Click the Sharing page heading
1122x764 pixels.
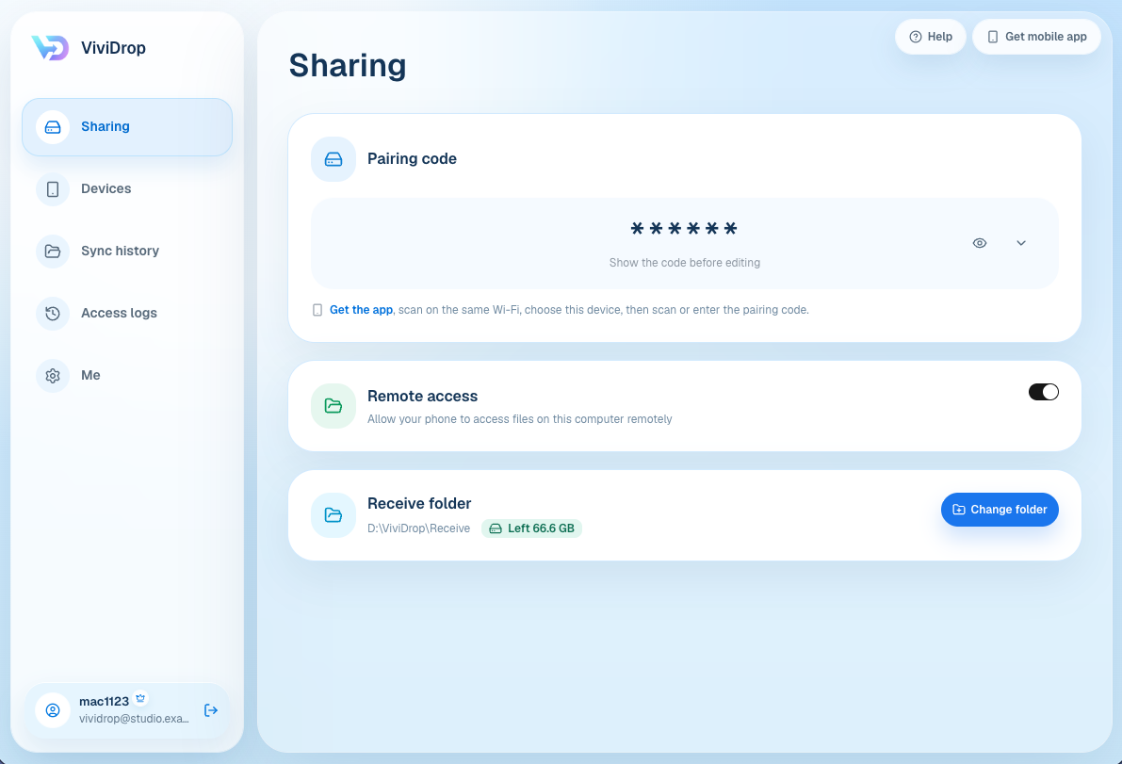[348, 65]
